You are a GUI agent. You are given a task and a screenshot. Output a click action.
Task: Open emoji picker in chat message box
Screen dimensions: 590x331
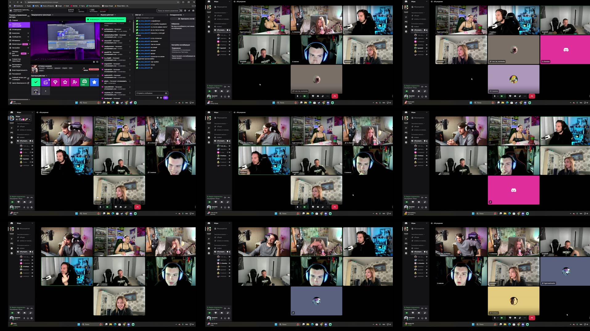[166, 93]
